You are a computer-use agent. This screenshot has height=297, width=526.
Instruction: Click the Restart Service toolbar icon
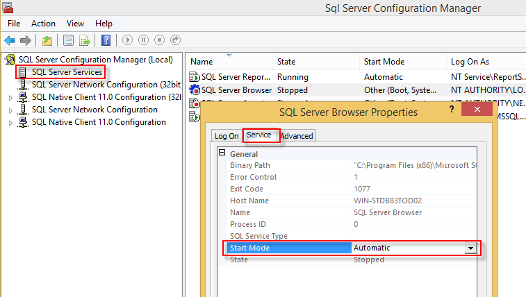(175, 40)
